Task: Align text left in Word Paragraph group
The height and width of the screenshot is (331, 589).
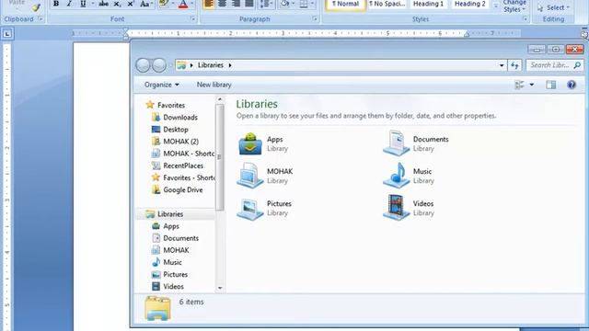Action: click(x=209, y=4)
